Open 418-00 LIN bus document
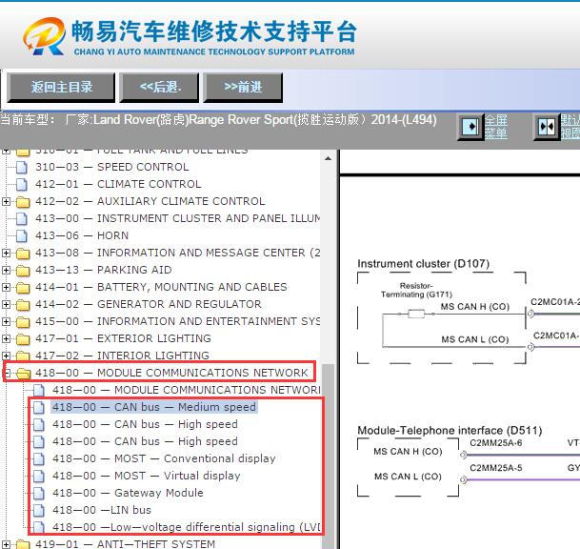The height and width of the screenshot is (549, 580). pyautogui.click(x=102, y=510)
